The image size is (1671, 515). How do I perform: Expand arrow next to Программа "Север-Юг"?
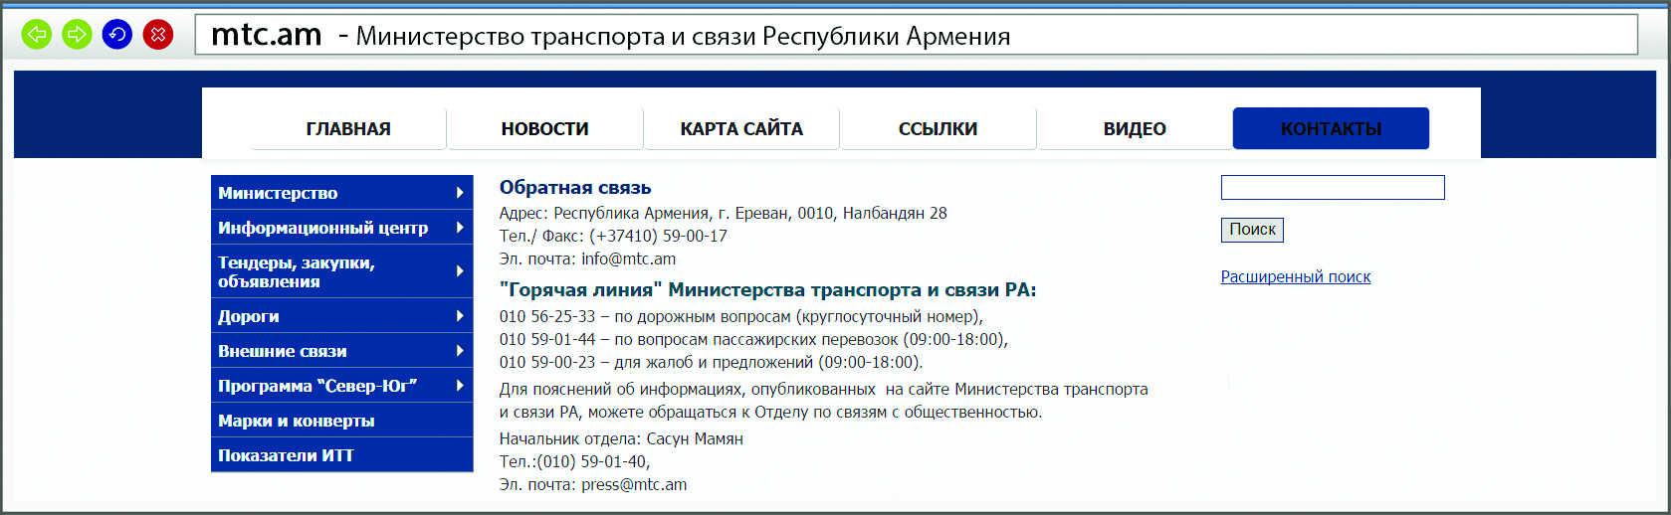click(460, 386)
